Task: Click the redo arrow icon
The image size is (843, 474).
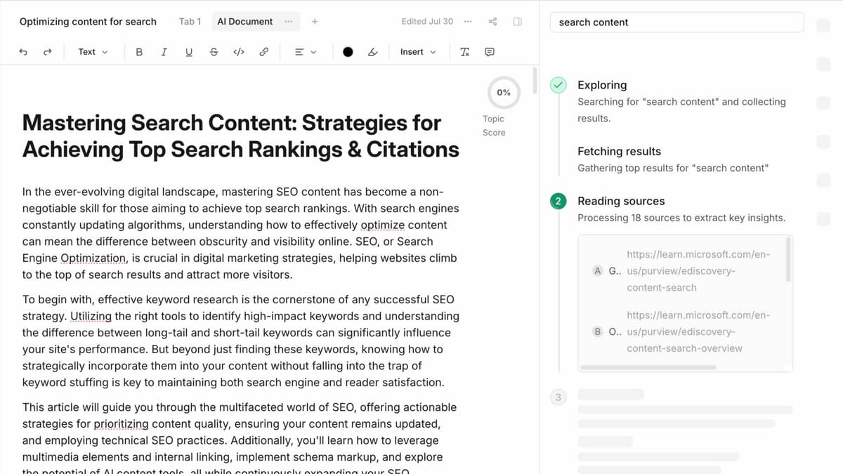Action: click(x=48, y=52)
